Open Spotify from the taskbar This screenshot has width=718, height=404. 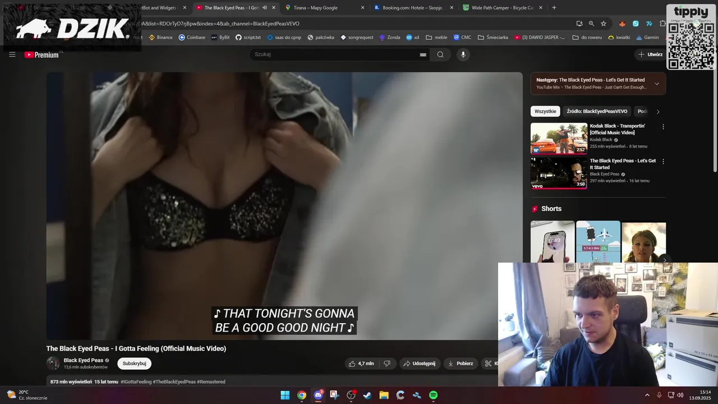click(433, 395)
